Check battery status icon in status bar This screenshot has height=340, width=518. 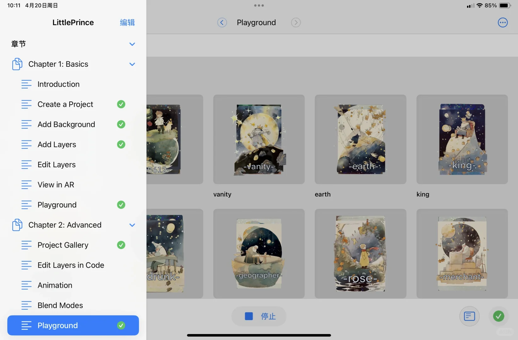[x=505, y=5]
